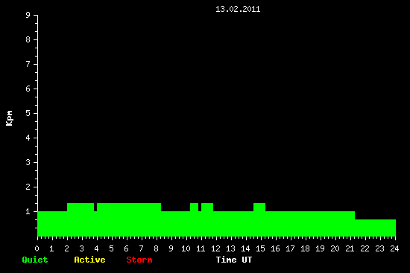Select hour 18 on the time axis
This screenshot has width=410, height=273.
click(305, 248)
